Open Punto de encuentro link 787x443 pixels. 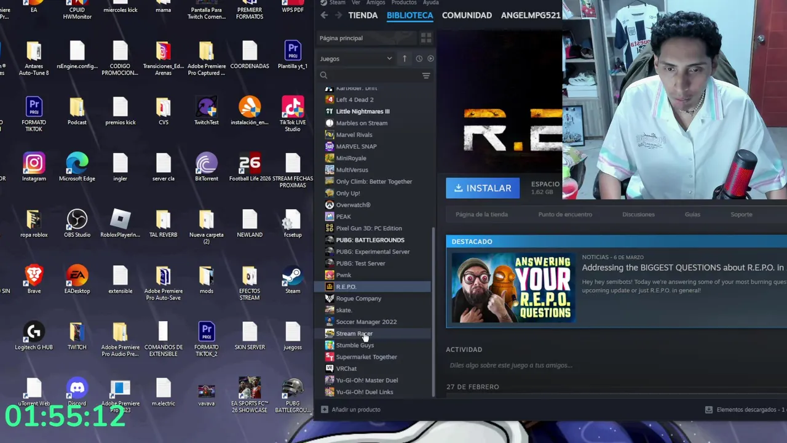tap(565, 215)
